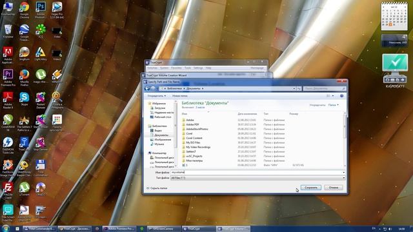Click Новая папка in dialog toolbar
This screenshot has width=413, height=232.
point(180,96)
